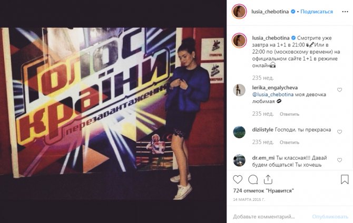Save post with bookmark icon

click(345, 179)
